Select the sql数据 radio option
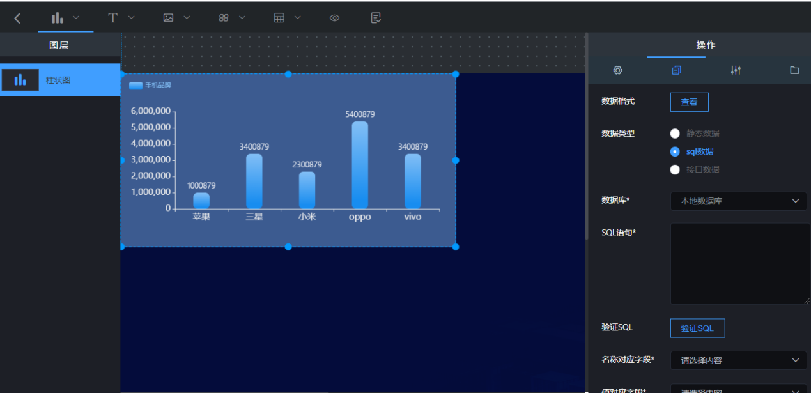This screenshot has height=393, width=811. pyautogui.click(x=675, y=151)
